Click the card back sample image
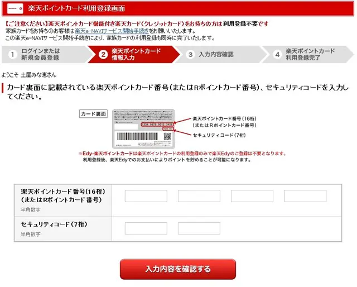Viewport: 357px width, 287px height. point(143,129)
